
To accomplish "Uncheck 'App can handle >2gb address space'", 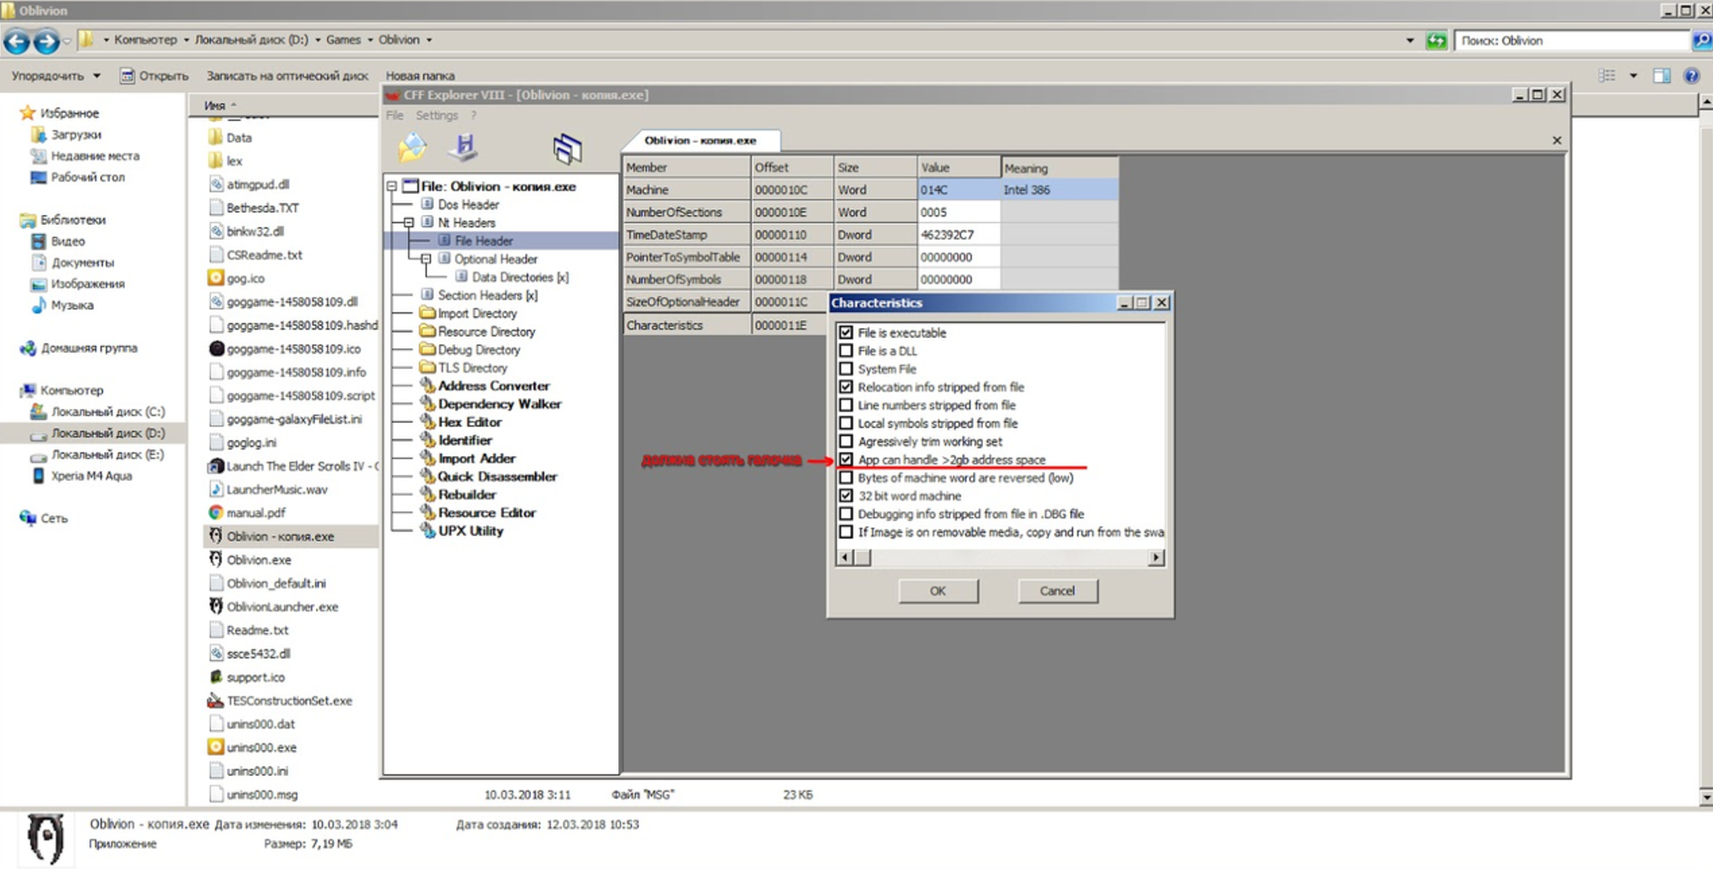I will [x=846, y=459].
